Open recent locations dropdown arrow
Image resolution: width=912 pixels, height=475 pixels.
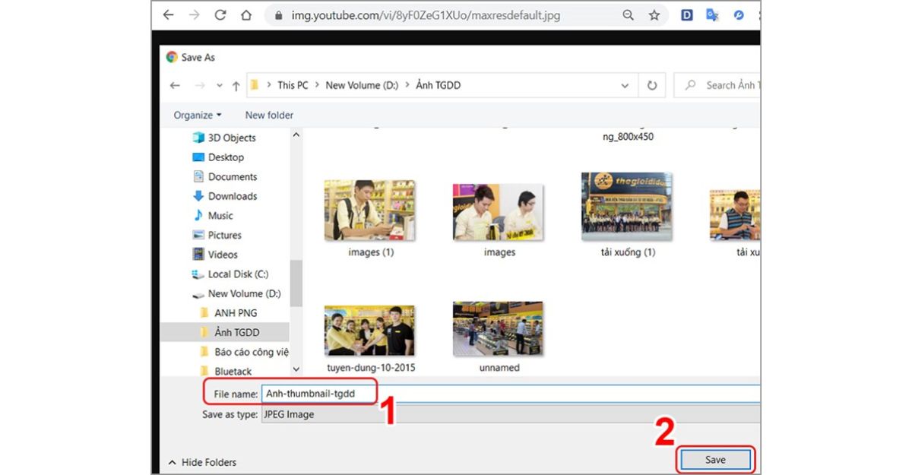(x=220, y=86)
